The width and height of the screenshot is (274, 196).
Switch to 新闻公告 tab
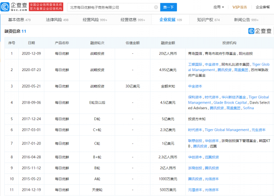click(x=246, y=20)
